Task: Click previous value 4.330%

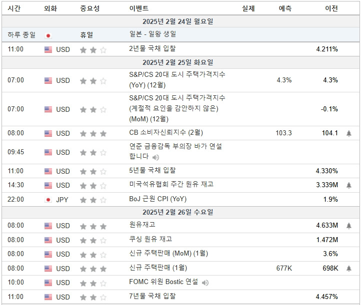Action: 327,171
